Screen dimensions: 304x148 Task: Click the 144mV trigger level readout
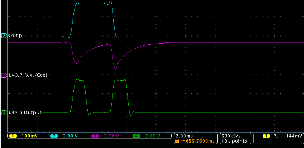pyautogui.click(x=294, y=136)
